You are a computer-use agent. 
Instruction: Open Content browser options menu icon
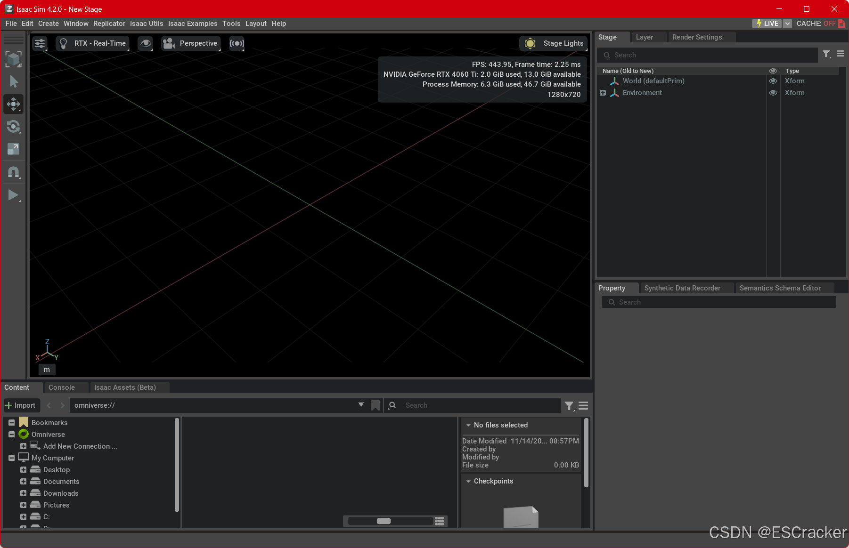(x=583, y=406)
